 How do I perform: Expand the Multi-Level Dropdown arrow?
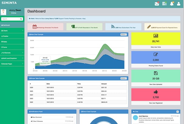[23, 58]
